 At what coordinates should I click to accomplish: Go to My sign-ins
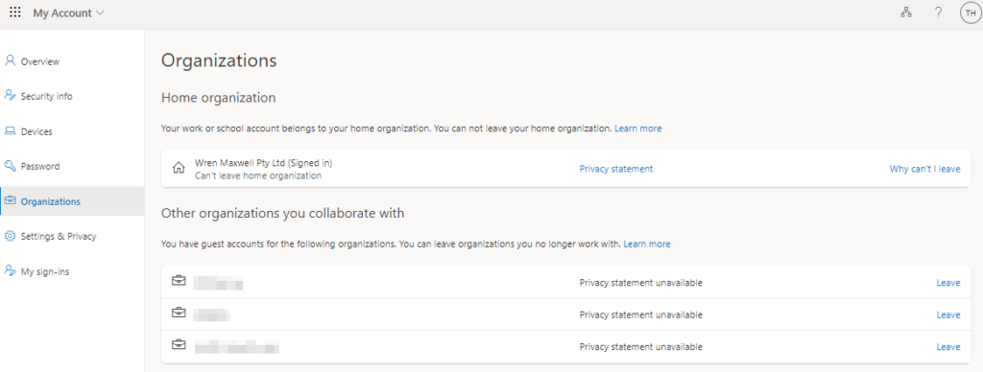[x=44, y=271]
